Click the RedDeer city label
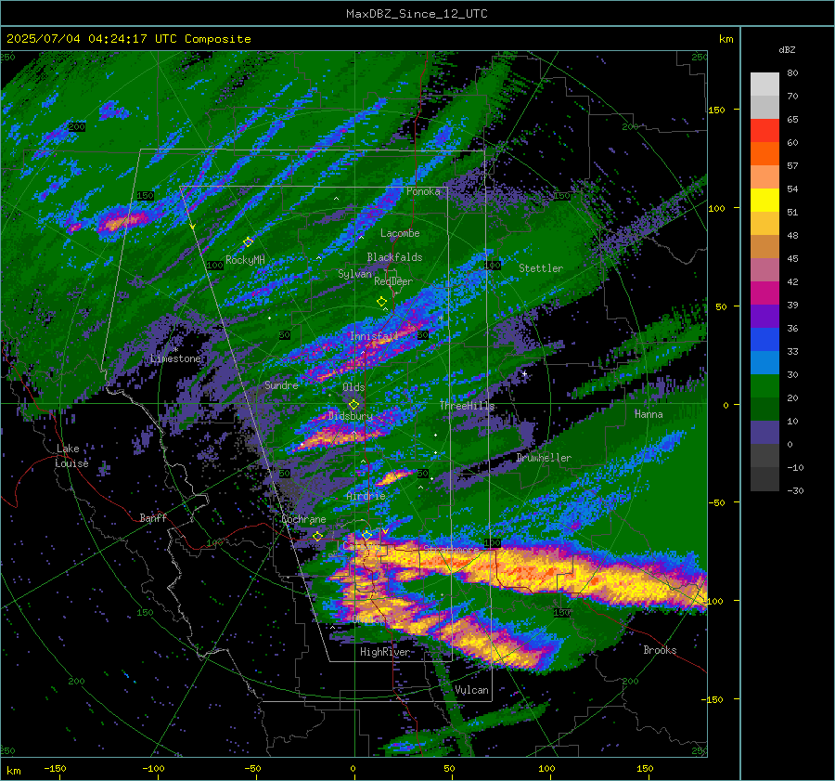 coord(393,281)
